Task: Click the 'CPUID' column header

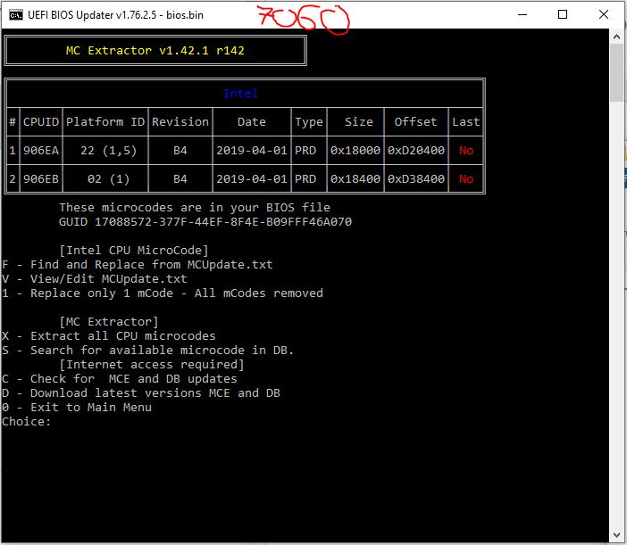Action: pos(41,122)
